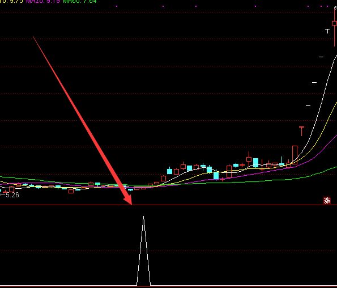The image size is (337, 288).
Task: Select the green MA60 moving average label
Action: point(80,1)
